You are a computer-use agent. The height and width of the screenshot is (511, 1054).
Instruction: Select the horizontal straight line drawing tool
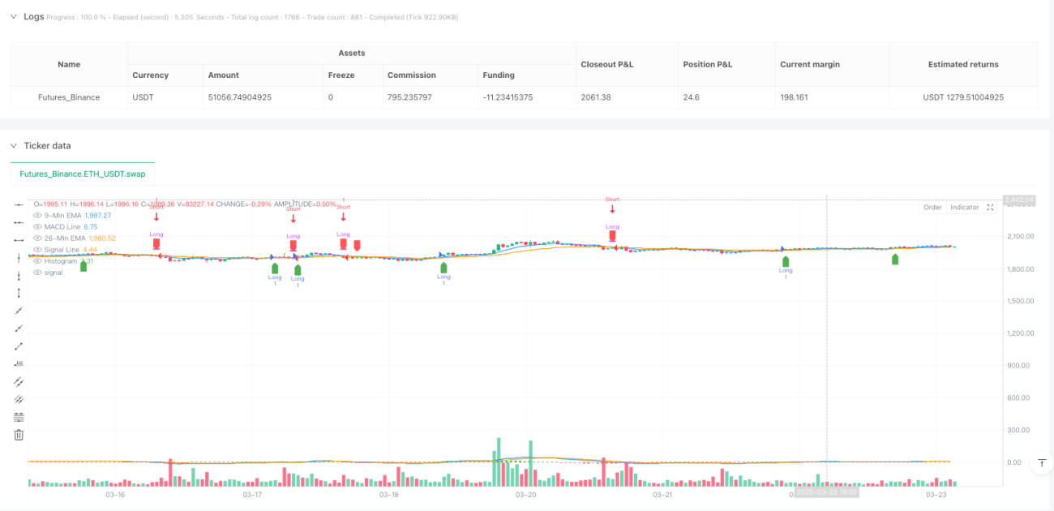coord(19,204)
